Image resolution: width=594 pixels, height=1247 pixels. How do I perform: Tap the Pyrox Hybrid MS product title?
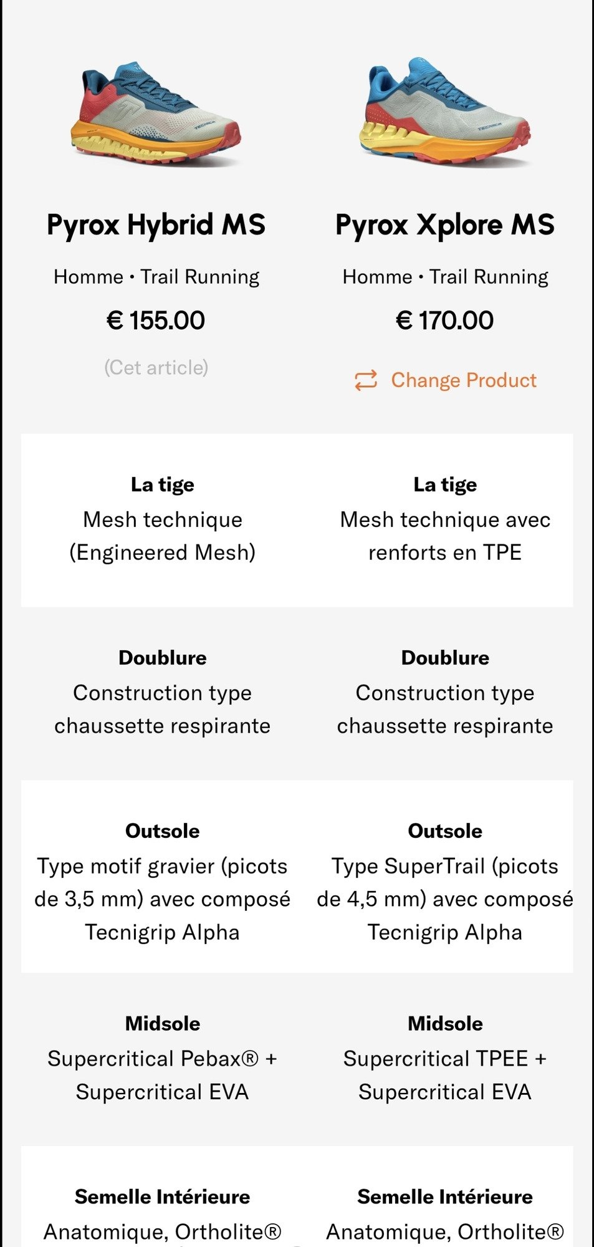point(156,225)
